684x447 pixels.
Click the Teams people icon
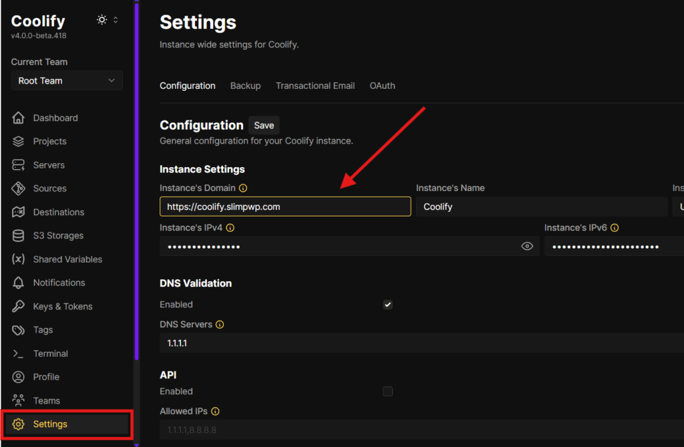(x=18, y=400)
